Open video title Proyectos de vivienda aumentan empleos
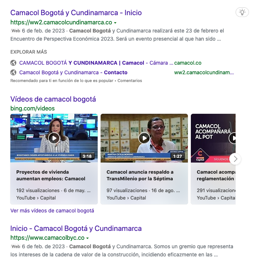This screenshot has width=253, height=266. click(51, 175)
